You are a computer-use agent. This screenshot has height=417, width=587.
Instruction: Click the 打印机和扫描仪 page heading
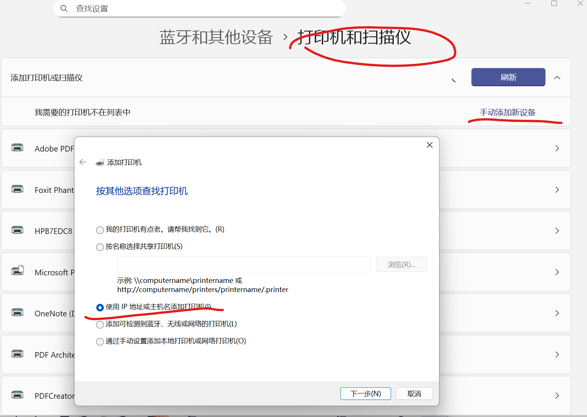354,37
